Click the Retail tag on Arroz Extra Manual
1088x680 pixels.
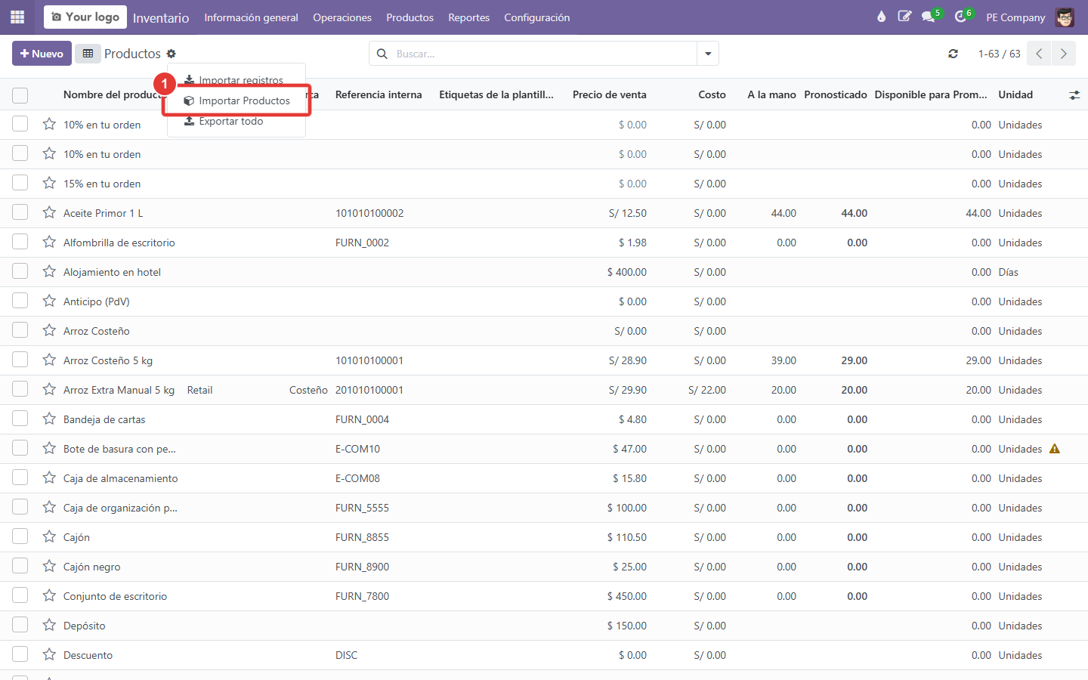click(199, 390)
